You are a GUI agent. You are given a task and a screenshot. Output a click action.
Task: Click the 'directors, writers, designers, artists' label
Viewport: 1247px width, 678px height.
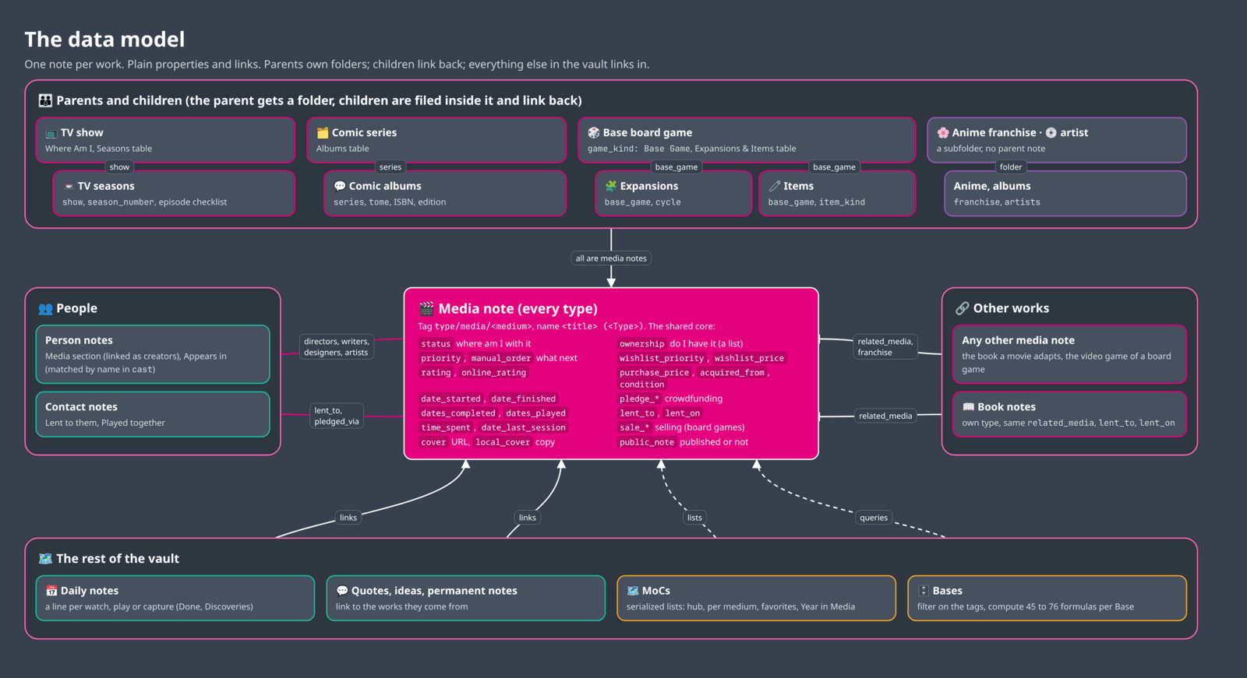pos(337,347)
